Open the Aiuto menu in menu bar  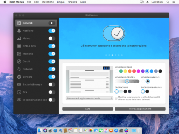click(83, 2)
